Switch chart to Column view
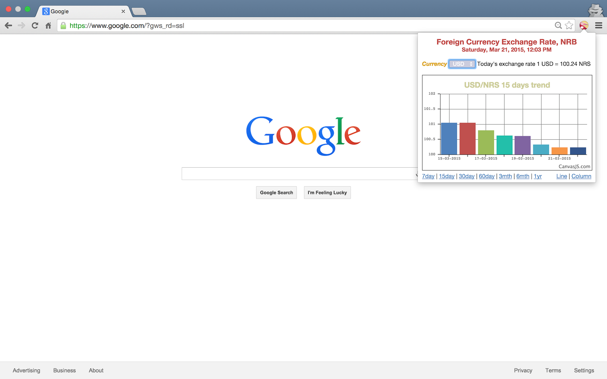The width and height of the screenshot is (607, 379). pyautogui.click(x=581, y=176)
